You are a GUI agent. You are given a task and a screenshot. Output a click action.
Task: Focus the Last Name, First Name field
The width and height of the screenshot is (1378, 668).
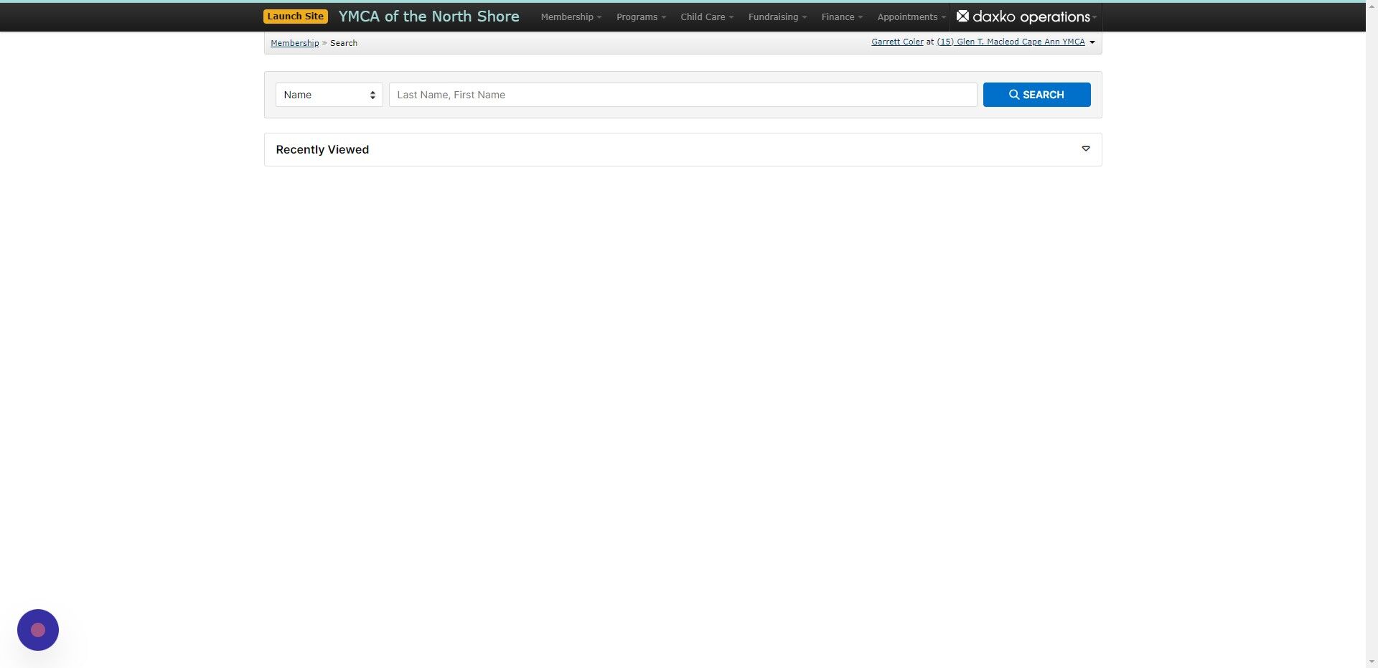coord(683,95)
